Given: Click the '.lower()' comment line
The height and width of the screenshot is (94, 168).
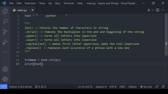Looking at the screenshot, I should pos(61,40).
